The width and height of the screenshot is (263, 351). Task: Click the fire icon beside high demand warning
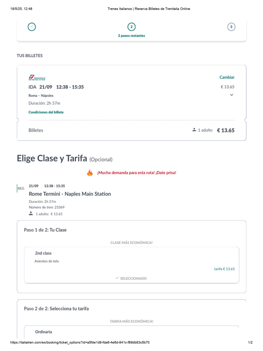(x=90, y=173)
